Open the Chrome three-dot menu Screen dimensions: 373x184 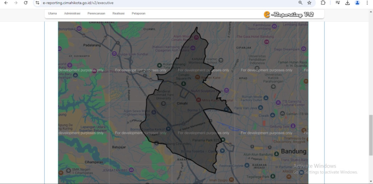pos(367,3)
